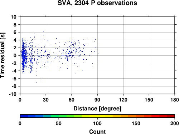Click the plot title 'SVA, 2304 P observations'

[x=97, y=3]
